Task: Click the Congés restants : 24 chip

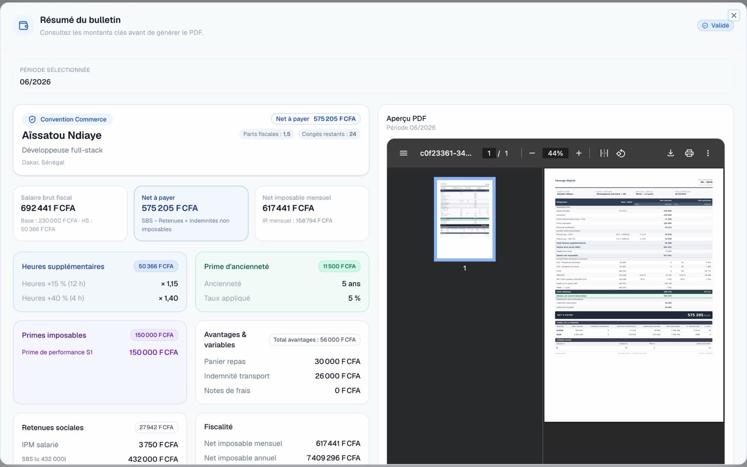Action: pos(329,134)
